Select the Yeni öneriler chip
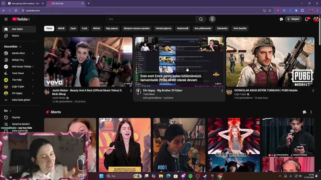This screenshot has width=321, height=180. click(x=240, y=28)
